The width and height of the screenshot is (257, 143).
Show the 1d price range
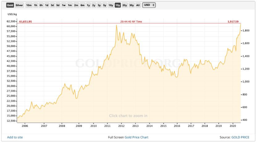tap(47, 5)
